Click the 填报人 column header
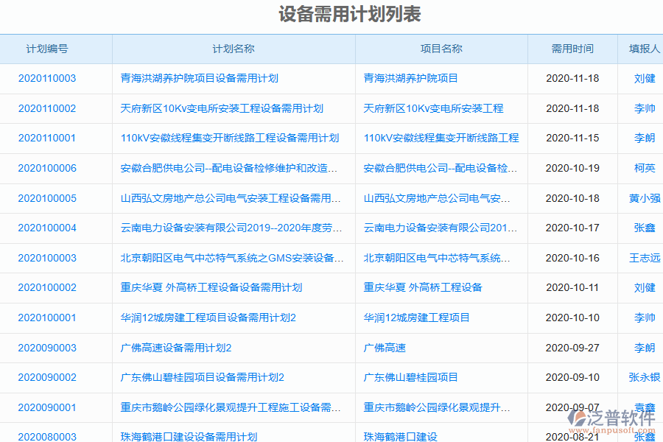The height and width of the screenshot is (442, 663). click(x=640, y=49)
